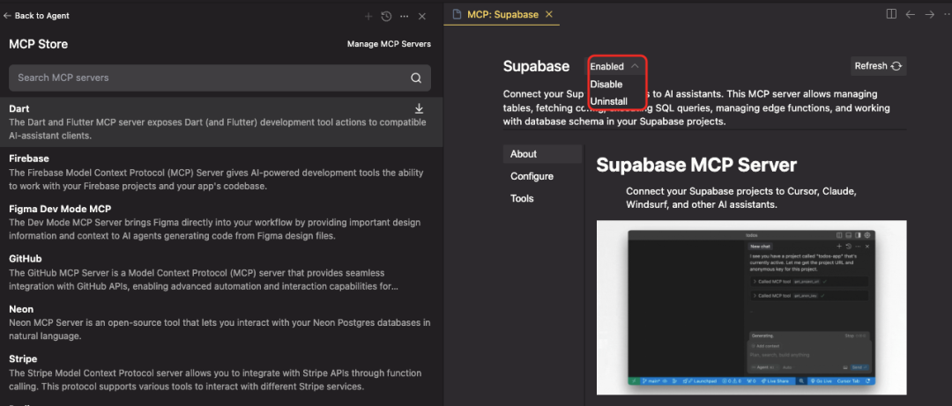Click the Supabase MCP Server heading
The height and width of the screenshot is (406, 952).
pos(696,165)
